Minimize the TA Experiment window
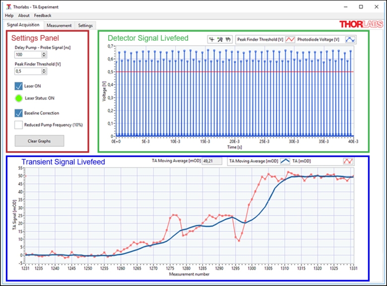This screenshot has height=286, width=387. click(345, 7)
